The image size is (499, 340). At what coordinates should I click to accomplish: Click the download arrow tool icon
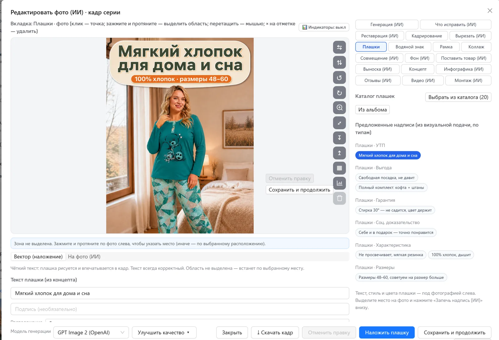339,138
